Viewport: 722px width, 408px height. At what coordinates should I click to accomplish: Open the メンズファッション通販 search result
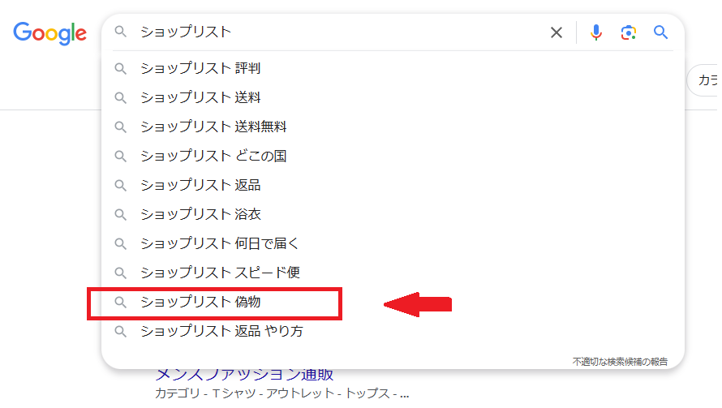244,376
